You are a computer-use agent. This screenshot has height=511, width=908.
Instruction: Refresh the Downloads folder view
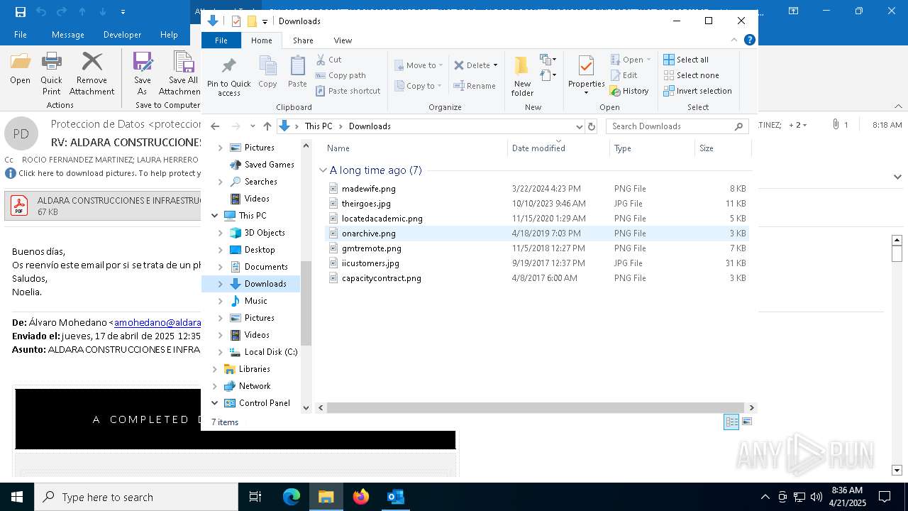592,126
